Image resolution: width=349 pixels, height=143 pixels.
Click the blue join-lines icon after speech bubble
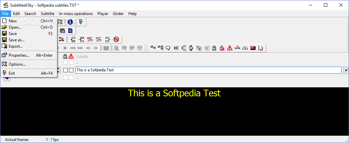tap(176, 48)
